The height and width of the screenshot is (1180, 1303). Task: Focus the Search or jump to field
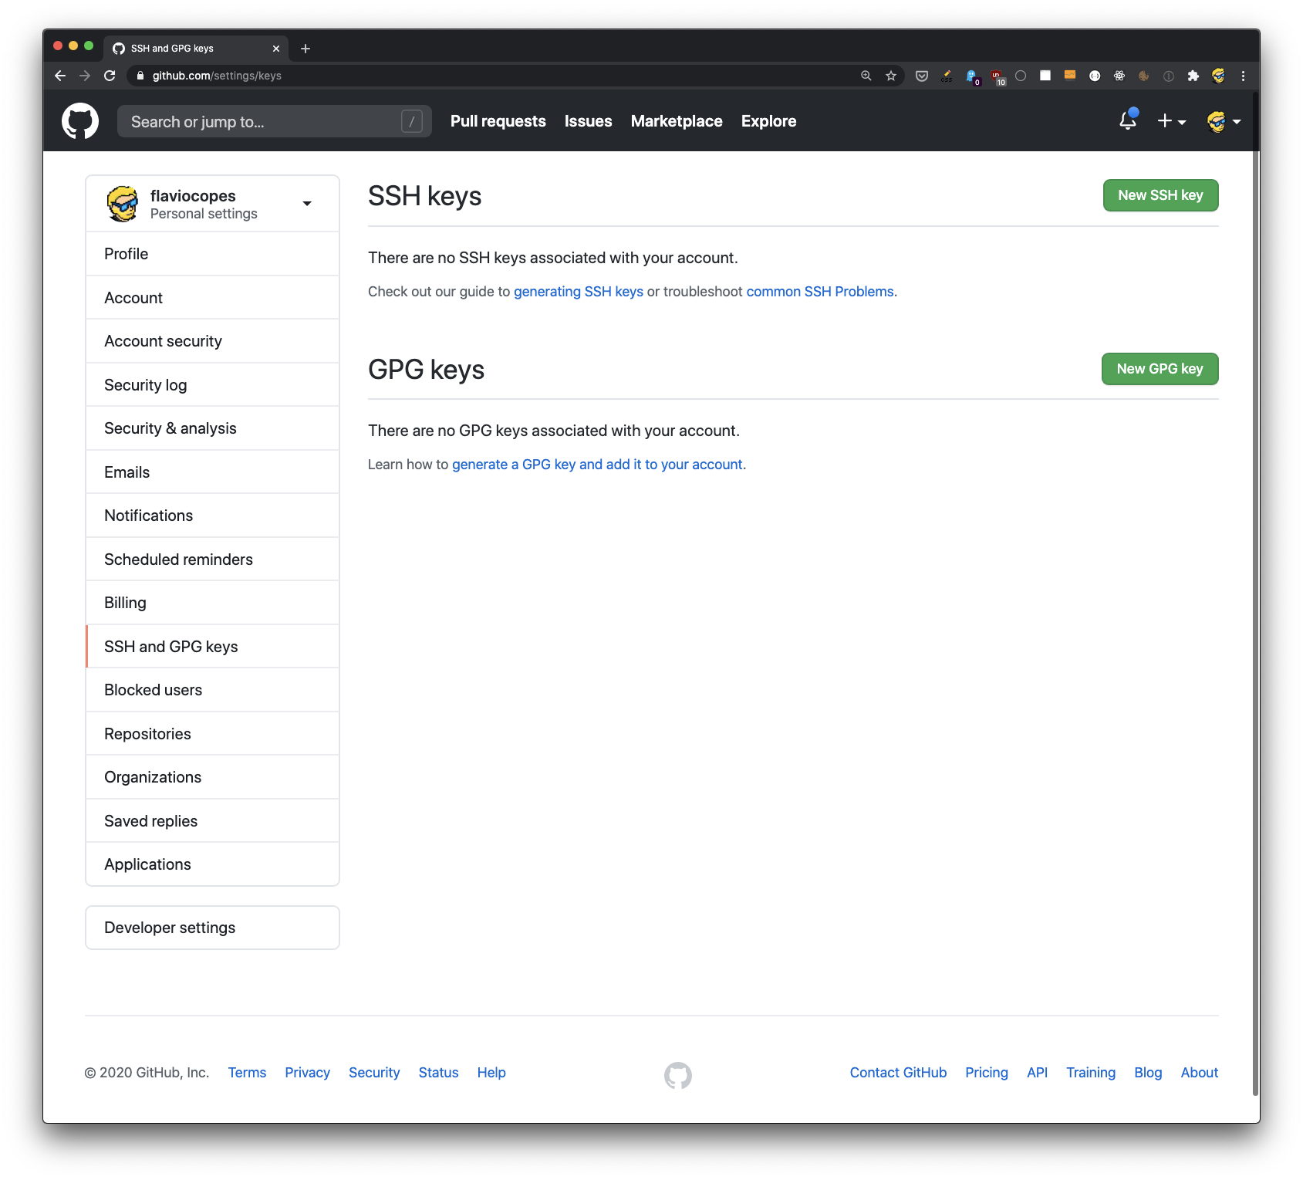[x=262, y=121]
